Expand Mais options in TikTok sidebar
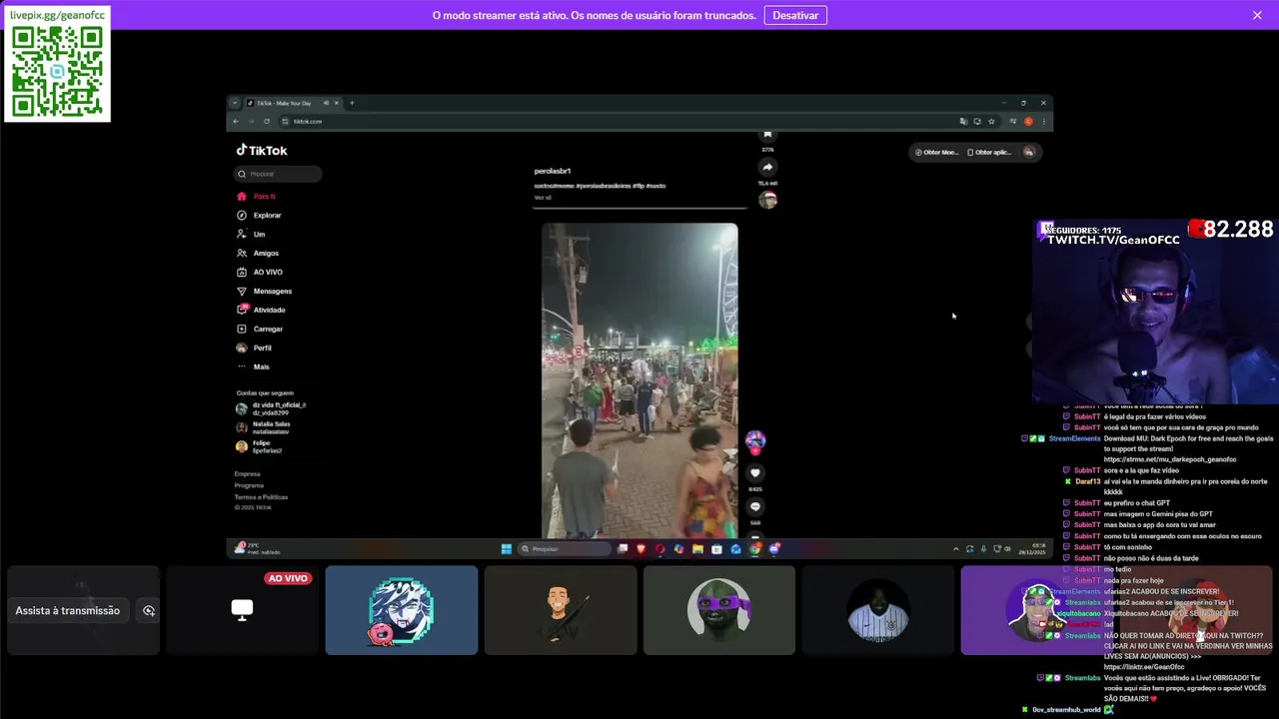This screenshot has height=719, width=1279. click(x=254, y=367)
